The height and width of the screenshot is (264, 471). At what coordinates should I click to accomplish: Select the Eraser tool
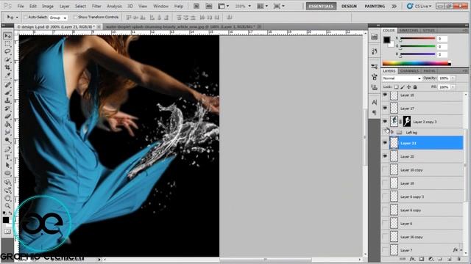[7, 116]
